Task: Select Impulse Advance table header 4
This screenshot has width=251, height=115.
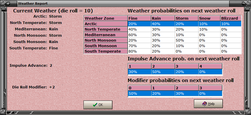Action: pos(210,66)
